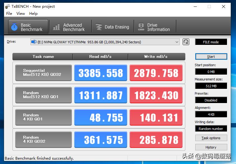The image size is (236, 164).
Task: Change the Prewrite Disabled setting
Action: 211,100
